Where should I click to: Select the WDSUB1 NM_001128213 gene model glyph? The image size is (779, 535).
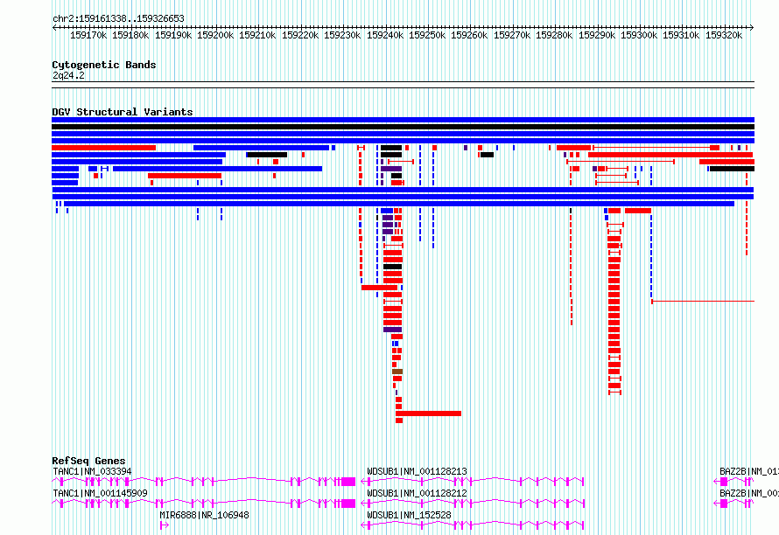(473, 482)
